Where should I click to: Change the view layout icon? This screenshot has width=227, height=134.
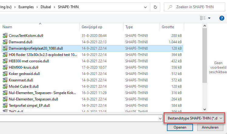[203, 18]
